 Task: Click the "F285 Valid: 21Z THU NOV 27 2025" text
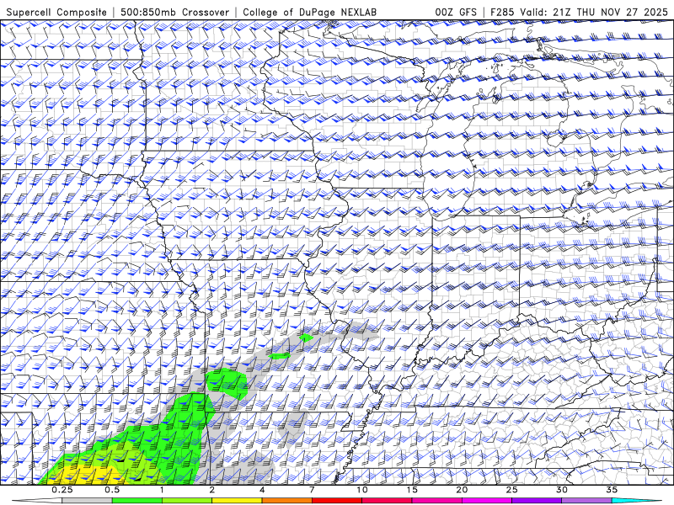(x=581, y=12)
